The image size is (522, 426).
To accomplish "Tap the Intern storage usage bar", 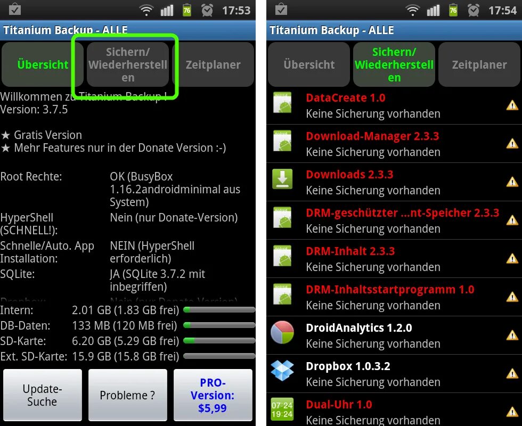I will point(219,310).
